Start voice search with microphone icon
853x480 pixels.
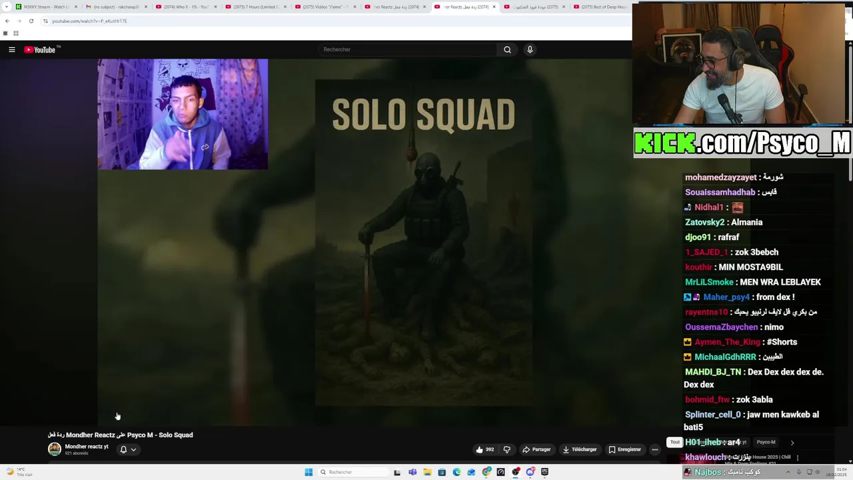(x=530, y=49)
